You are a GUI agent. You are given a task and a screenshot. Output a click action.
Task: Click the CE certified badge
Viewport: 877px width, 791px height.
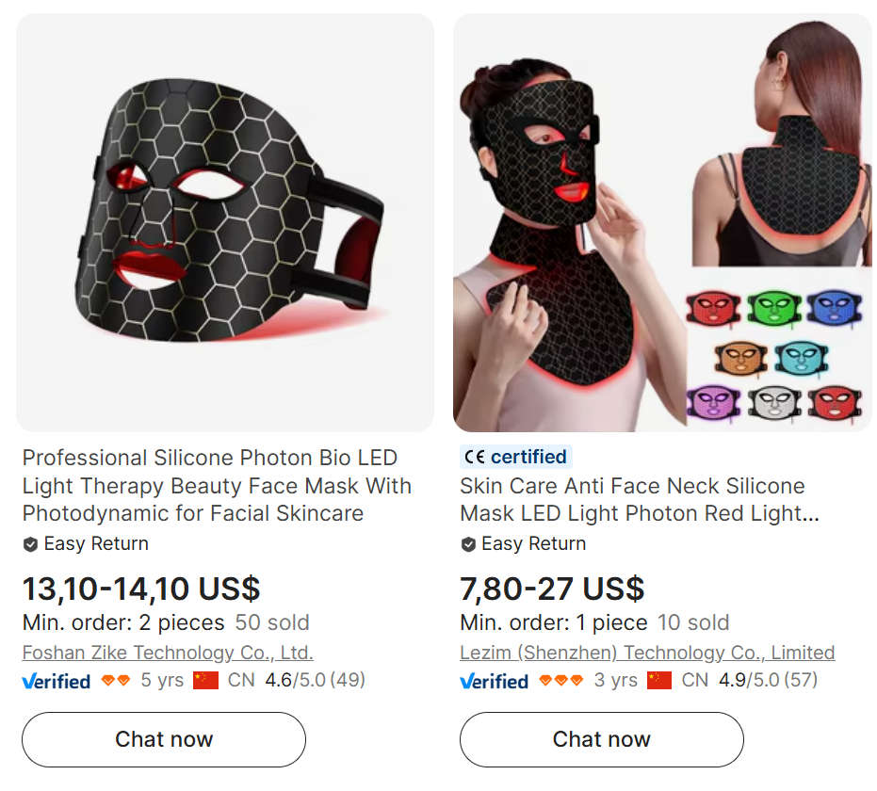(515, 457)
